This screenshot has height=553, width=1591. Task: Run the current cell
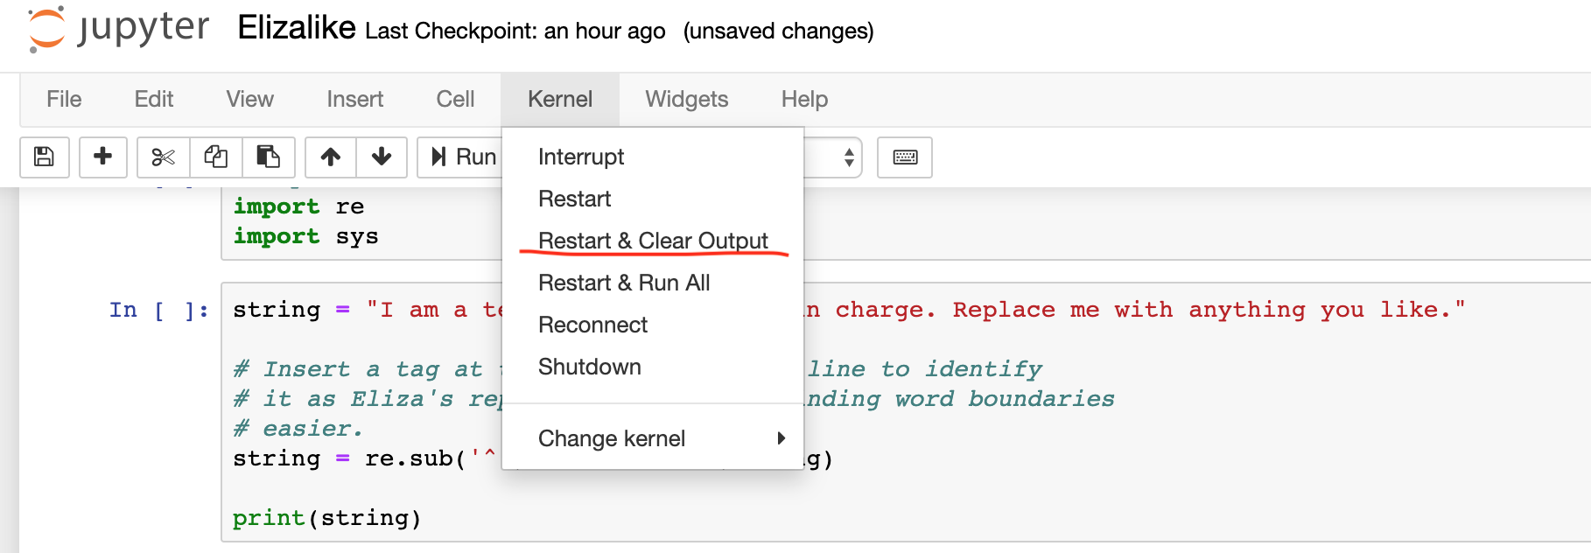464,157
